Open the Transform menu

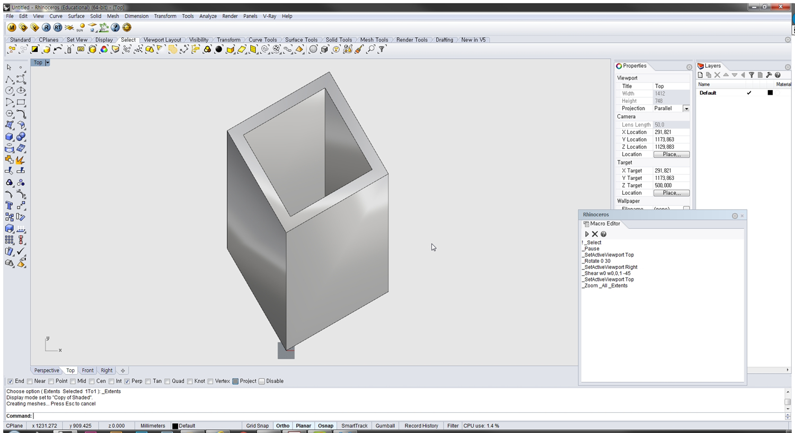165,16
